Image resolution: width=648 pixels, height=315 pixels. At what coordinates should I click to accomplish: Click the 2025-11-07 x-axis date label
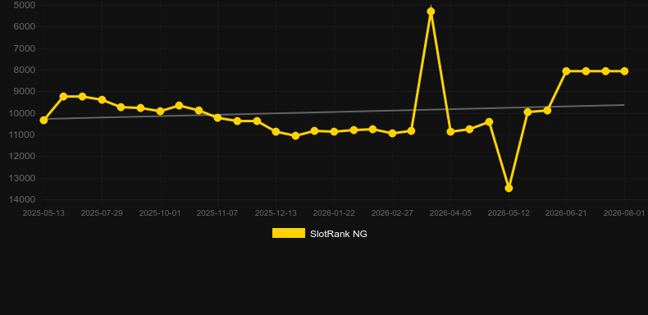[218, 213]
